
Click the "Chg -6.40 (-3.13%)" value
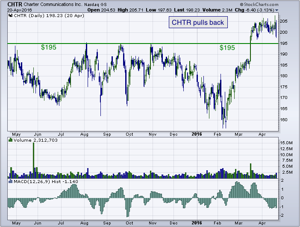(x=255, y=10)
